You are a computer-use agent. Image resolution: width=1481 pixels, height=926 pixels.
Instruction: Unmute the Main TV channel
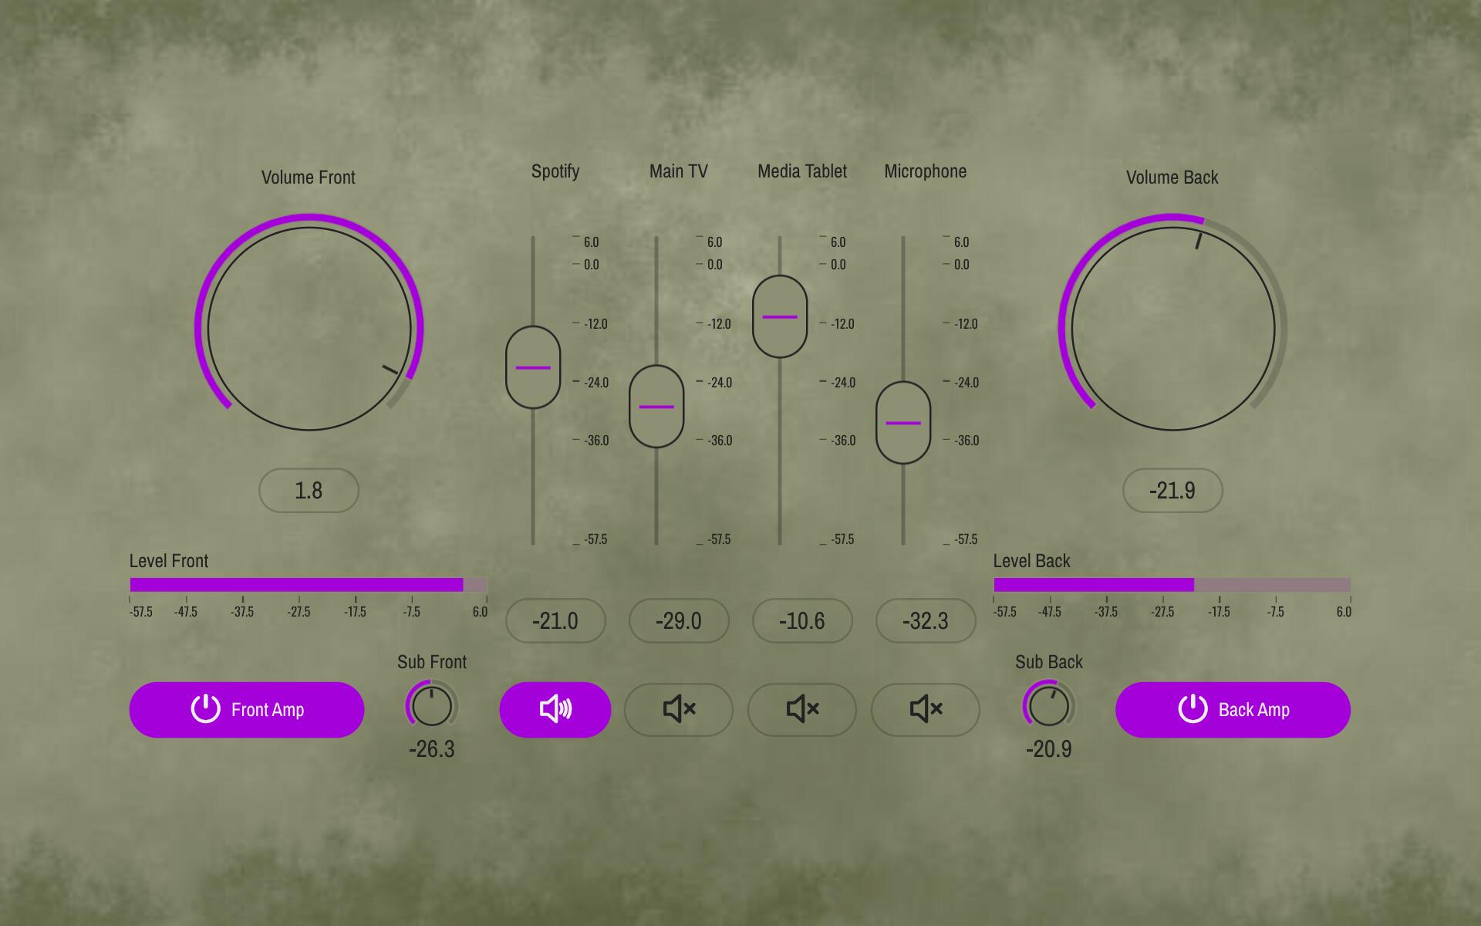[x=678, y=709]
